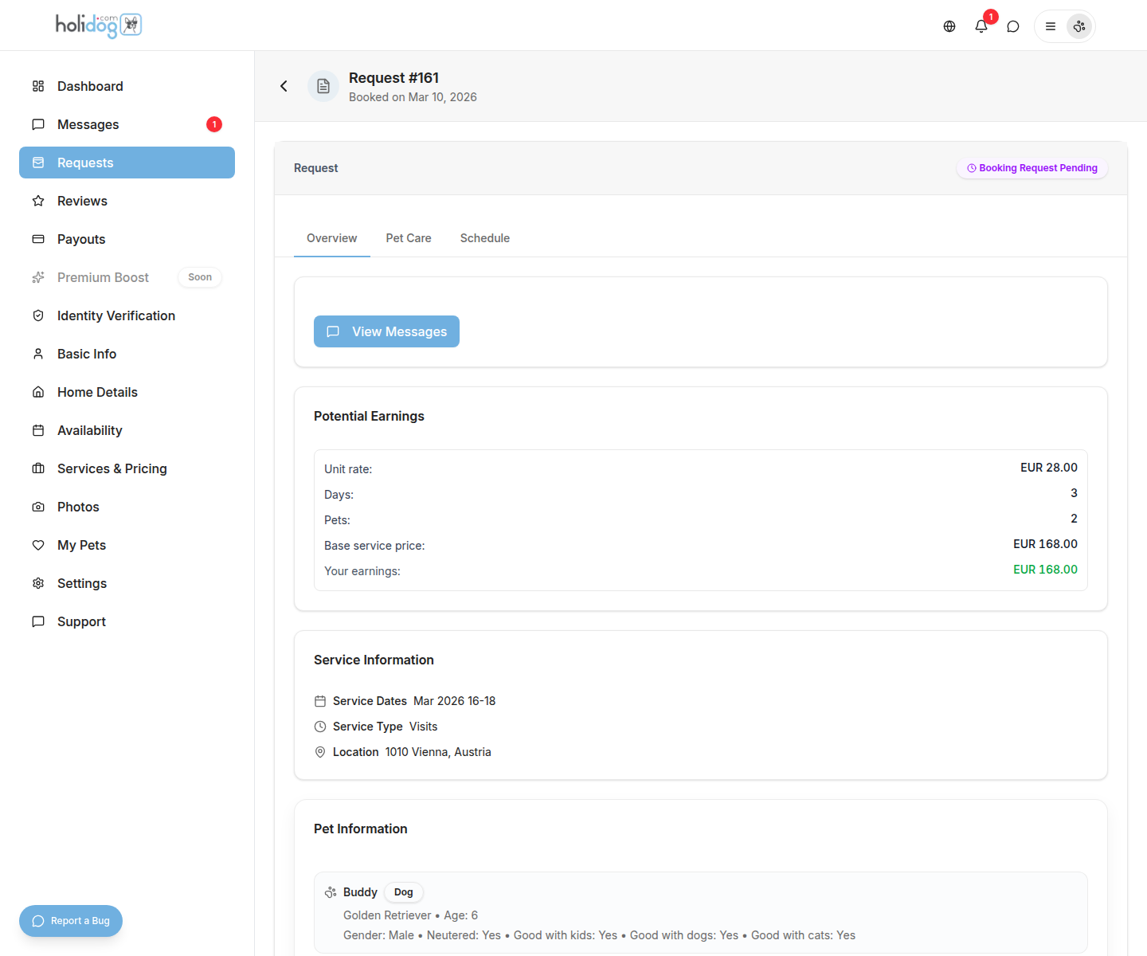The image size is (1147, 956).
Task: Click the Dashboard grid icon
Action: [38, 85]
